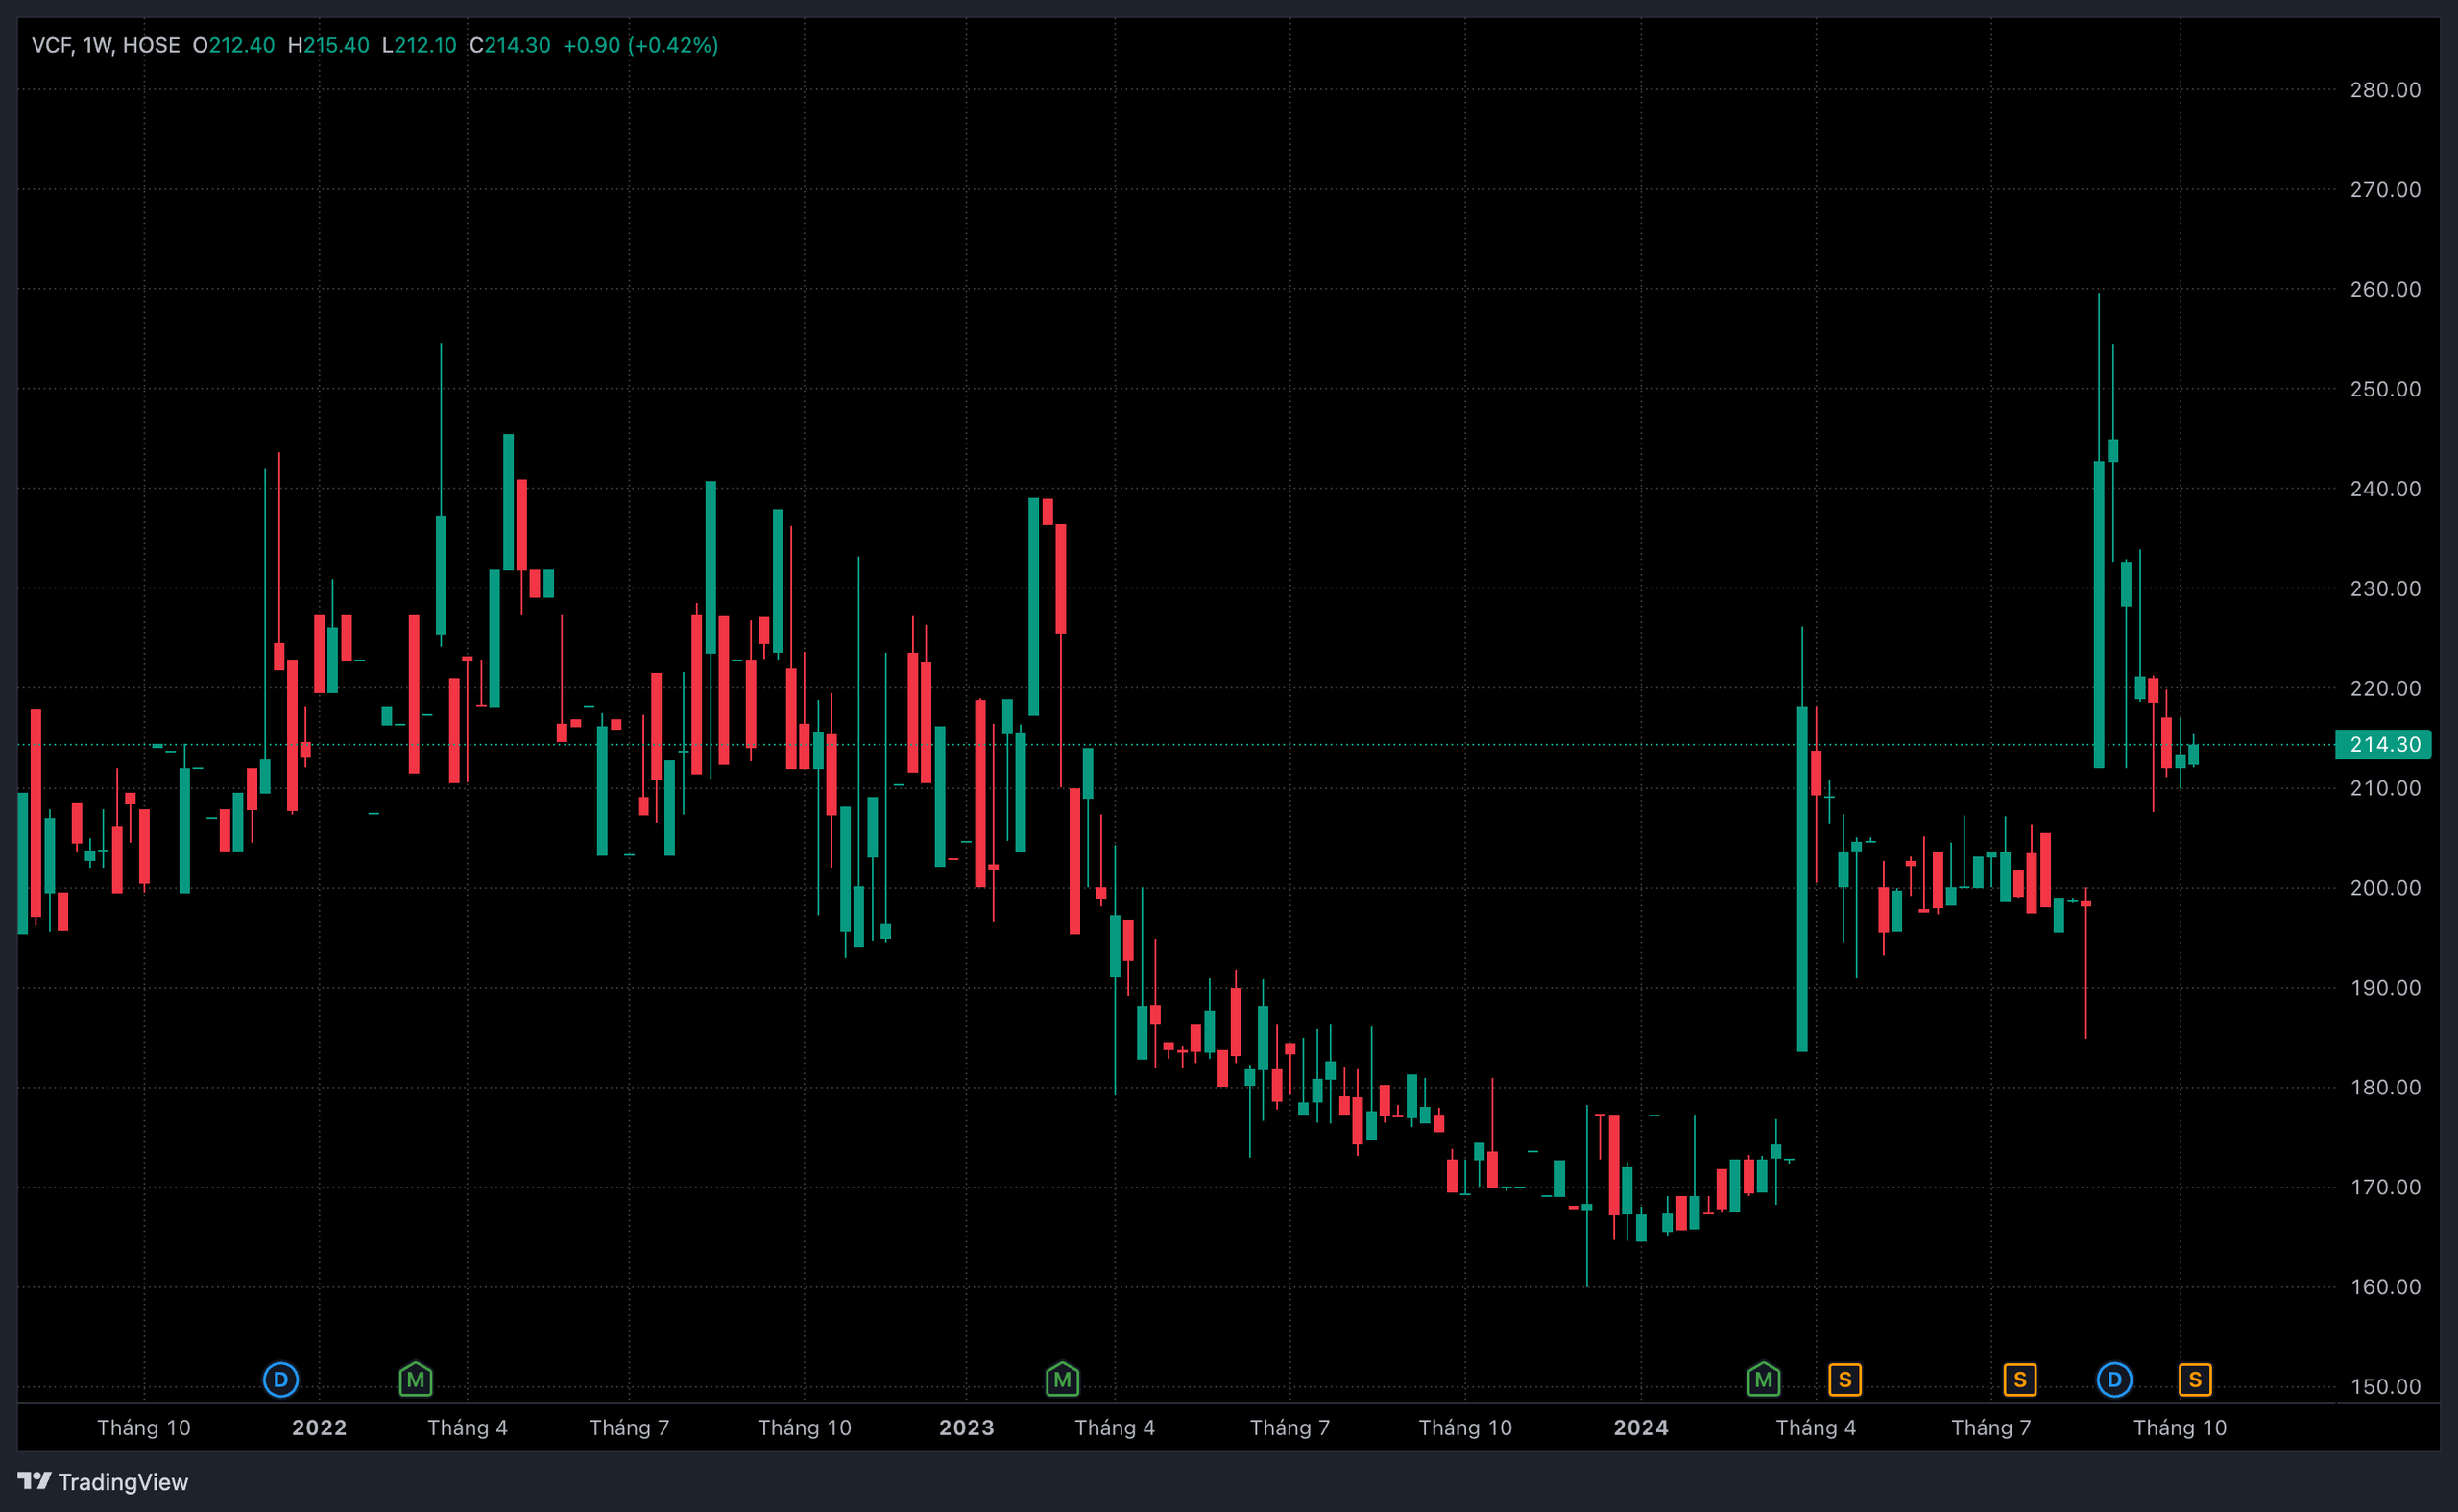Click the 150.00 price axis label
This screenshot has width=2458, height=1512.
point(2385,1387)
